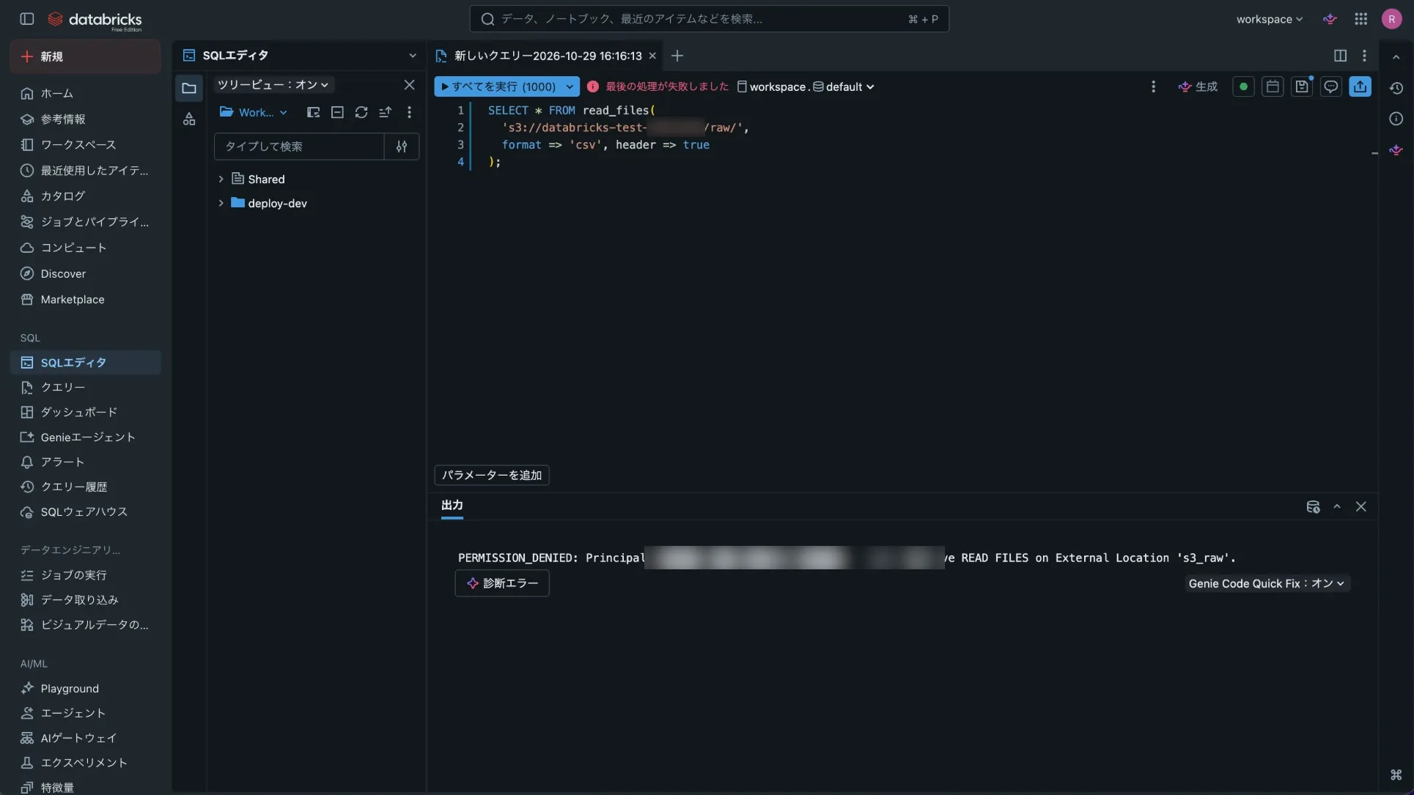Collapse the output panel chevron
The image size is (1414, 795).
[1336, 507]
